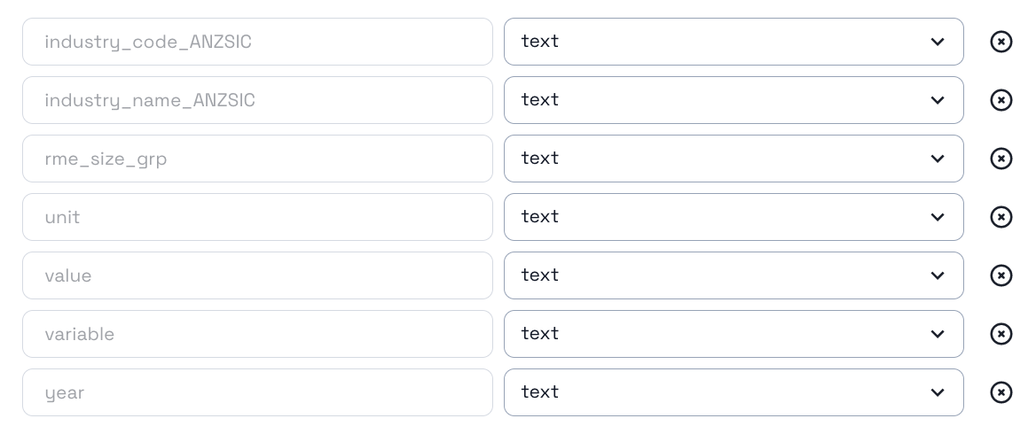Open type dropdown for year column

click(733, 392)
